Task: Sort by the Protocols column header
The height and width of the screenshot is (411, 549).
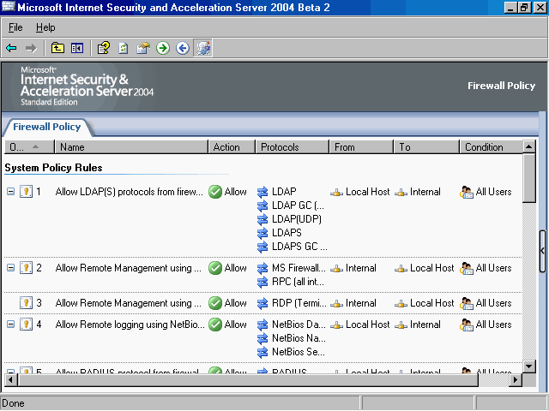Action: (292, 147)
